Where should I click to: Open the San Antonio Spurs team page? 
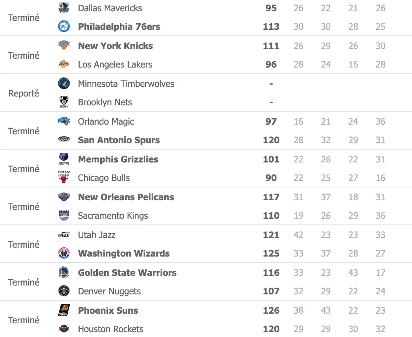pos(119,140)
